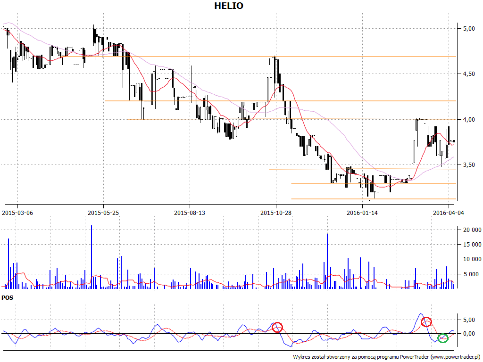Click the 4,50 price axis label

pyautogui.click(x=469, y=74)
